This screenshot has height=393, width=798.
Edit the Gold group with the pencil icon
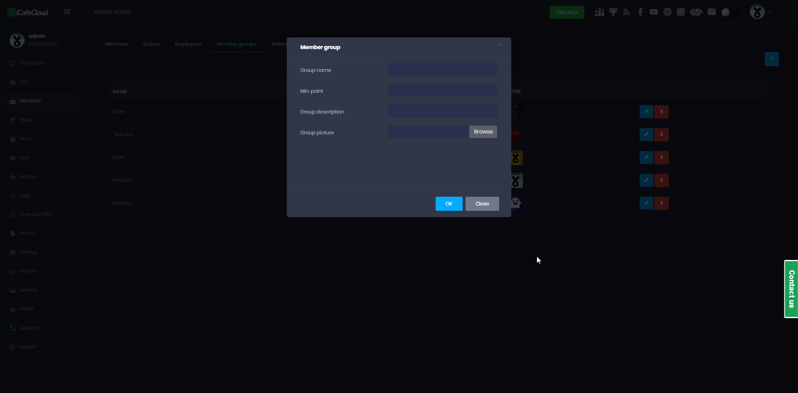[x=646, y=158]
